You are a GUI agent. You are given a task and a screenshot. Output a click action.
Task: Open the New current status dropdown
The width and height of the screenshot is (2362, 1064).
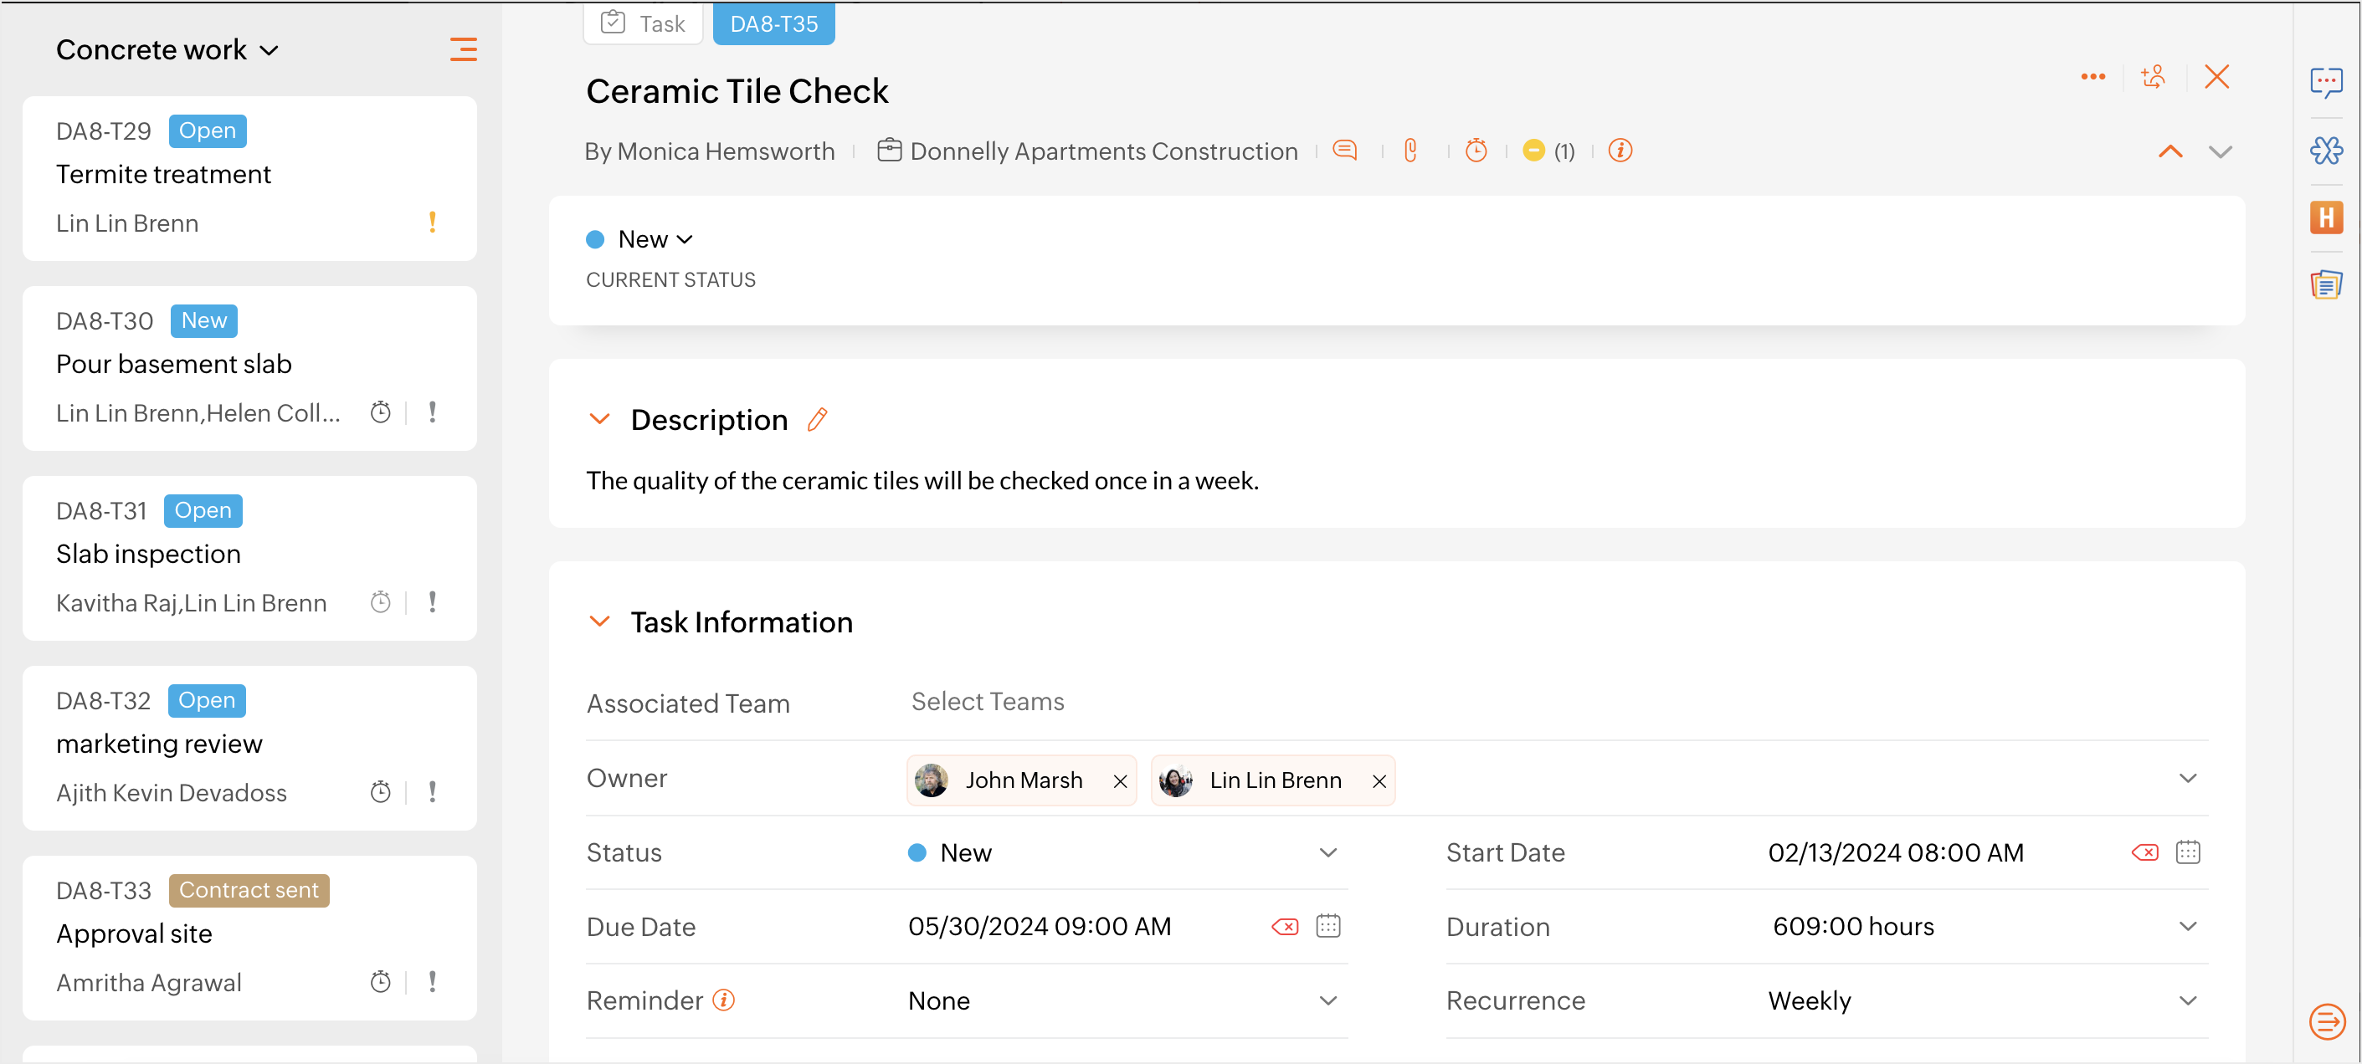[x=655, y=239]
